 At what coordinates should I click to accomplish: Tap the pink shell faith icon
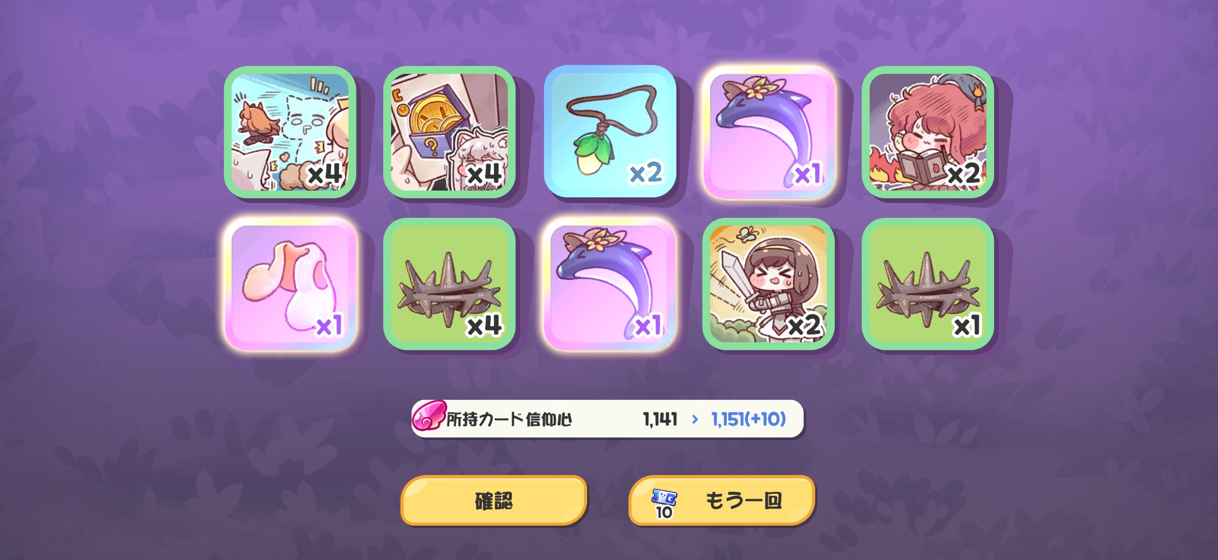(x=428, y=416)
